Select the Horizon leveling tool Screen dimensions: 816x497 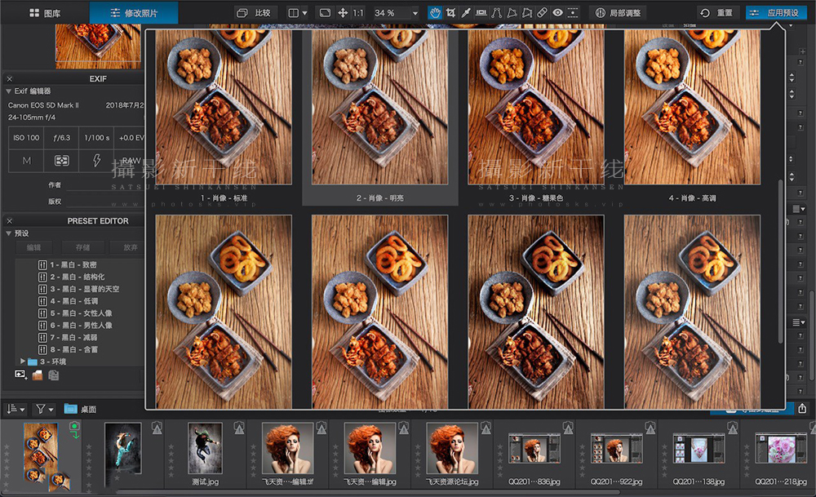tap(481, 13)
